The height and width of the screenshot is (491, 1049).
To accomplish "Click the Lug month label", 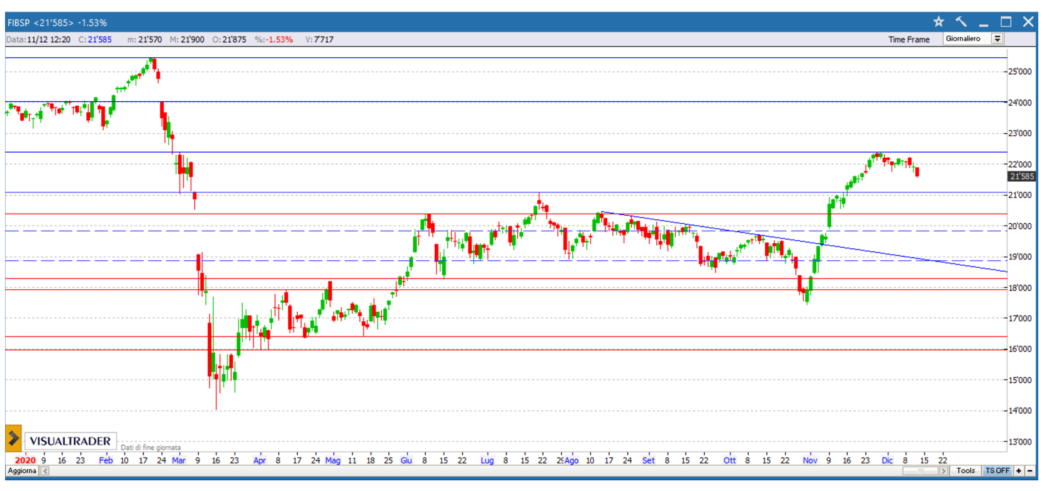I will (x=487, y=460).
